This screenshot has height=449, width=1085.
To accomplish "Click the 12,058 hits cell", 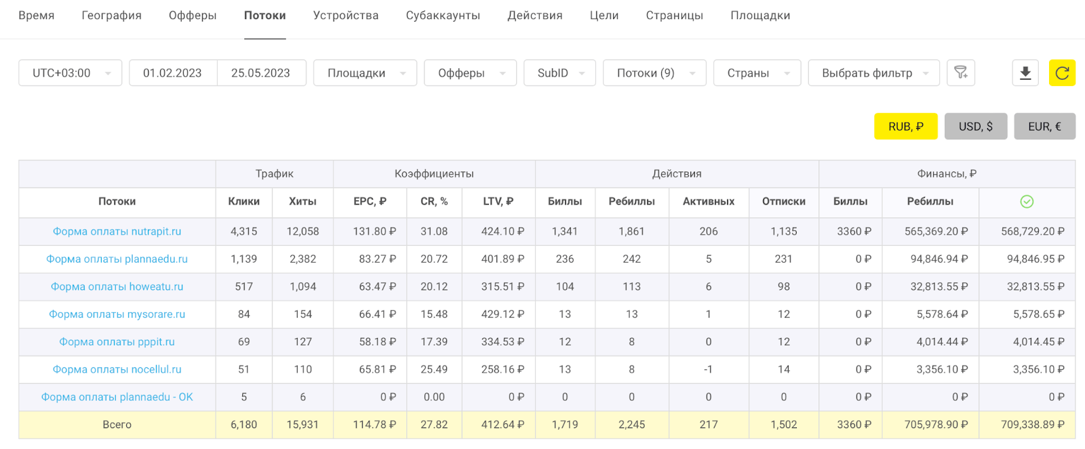I will coord(303,232).
